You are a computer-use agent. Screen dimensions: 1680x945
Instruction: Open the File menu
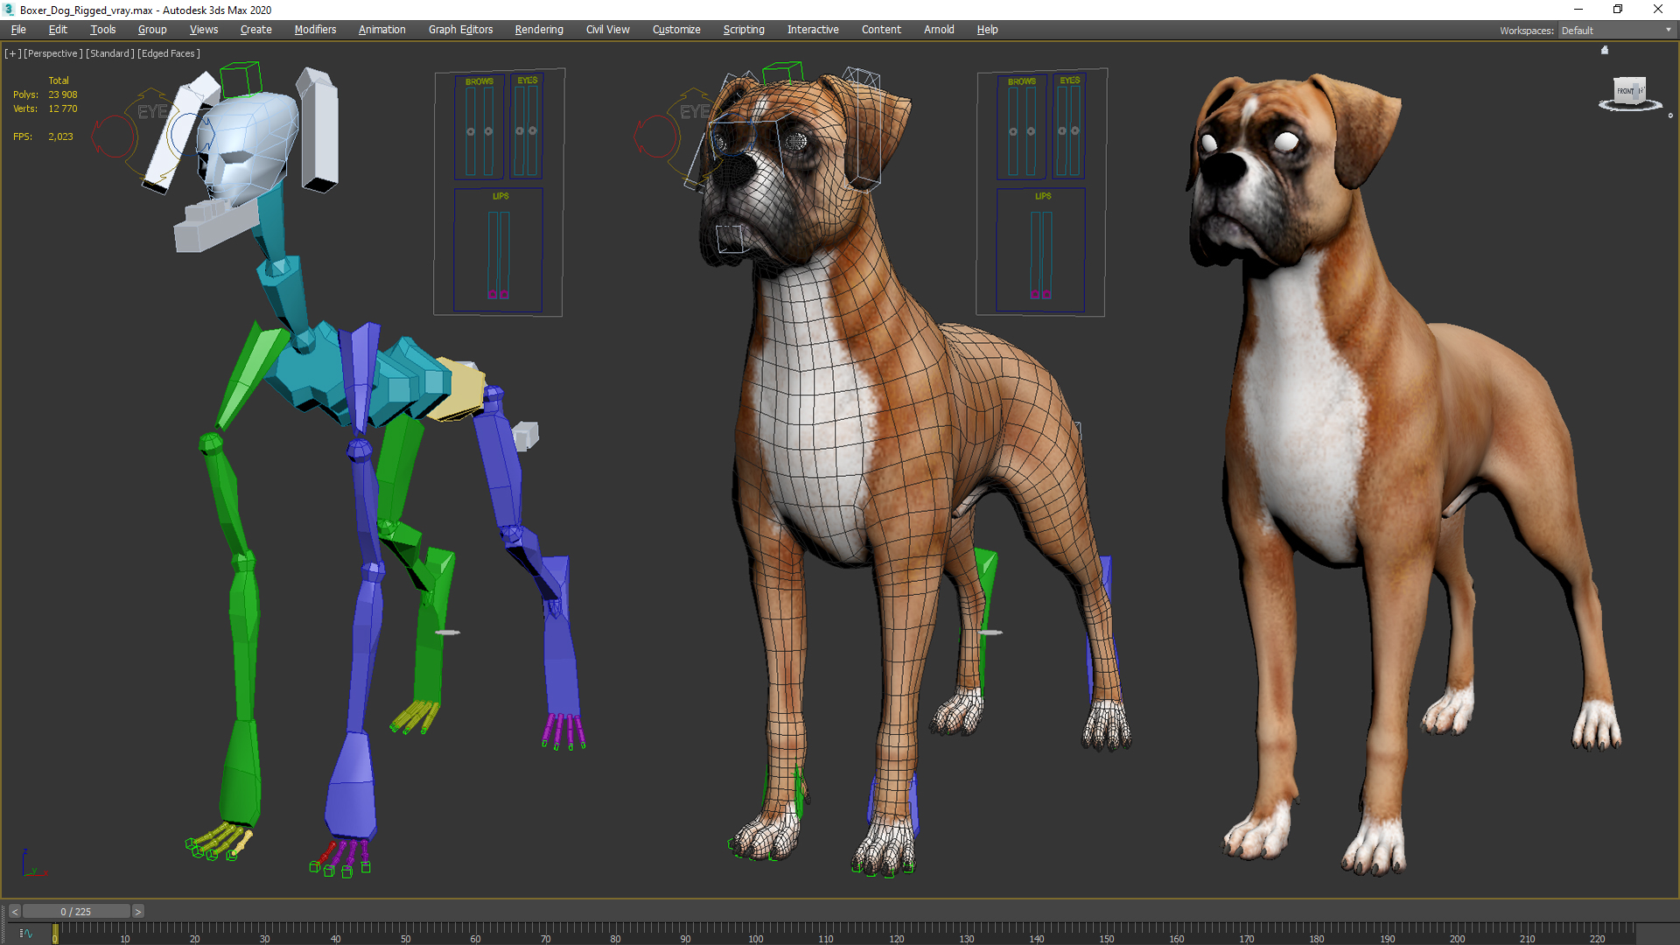18,30
